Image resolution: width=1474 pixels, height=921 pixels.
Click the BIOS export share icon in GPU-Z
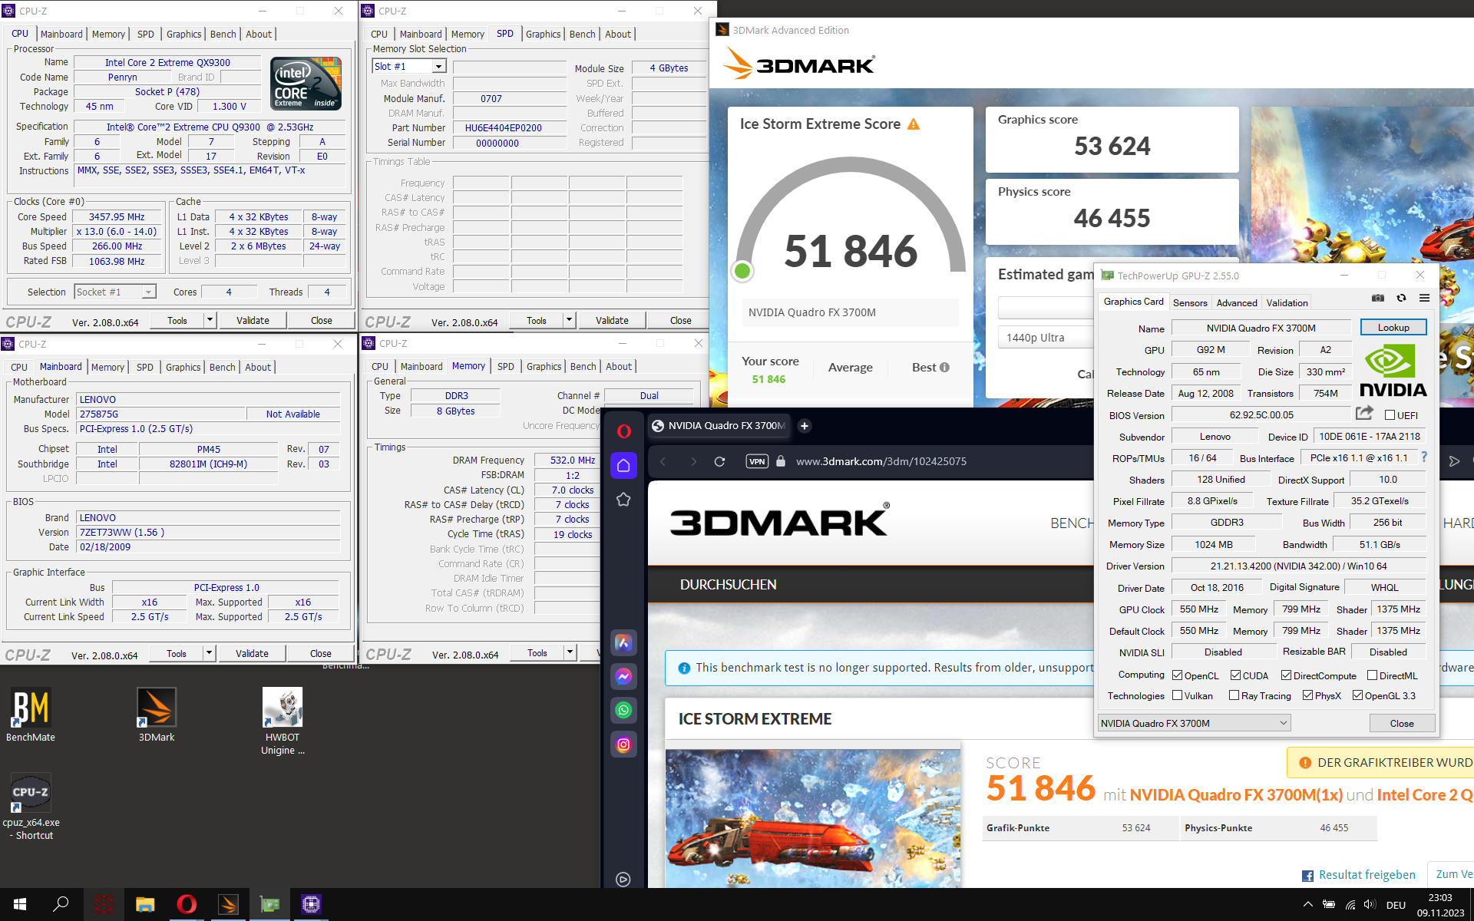(1364, 414)
